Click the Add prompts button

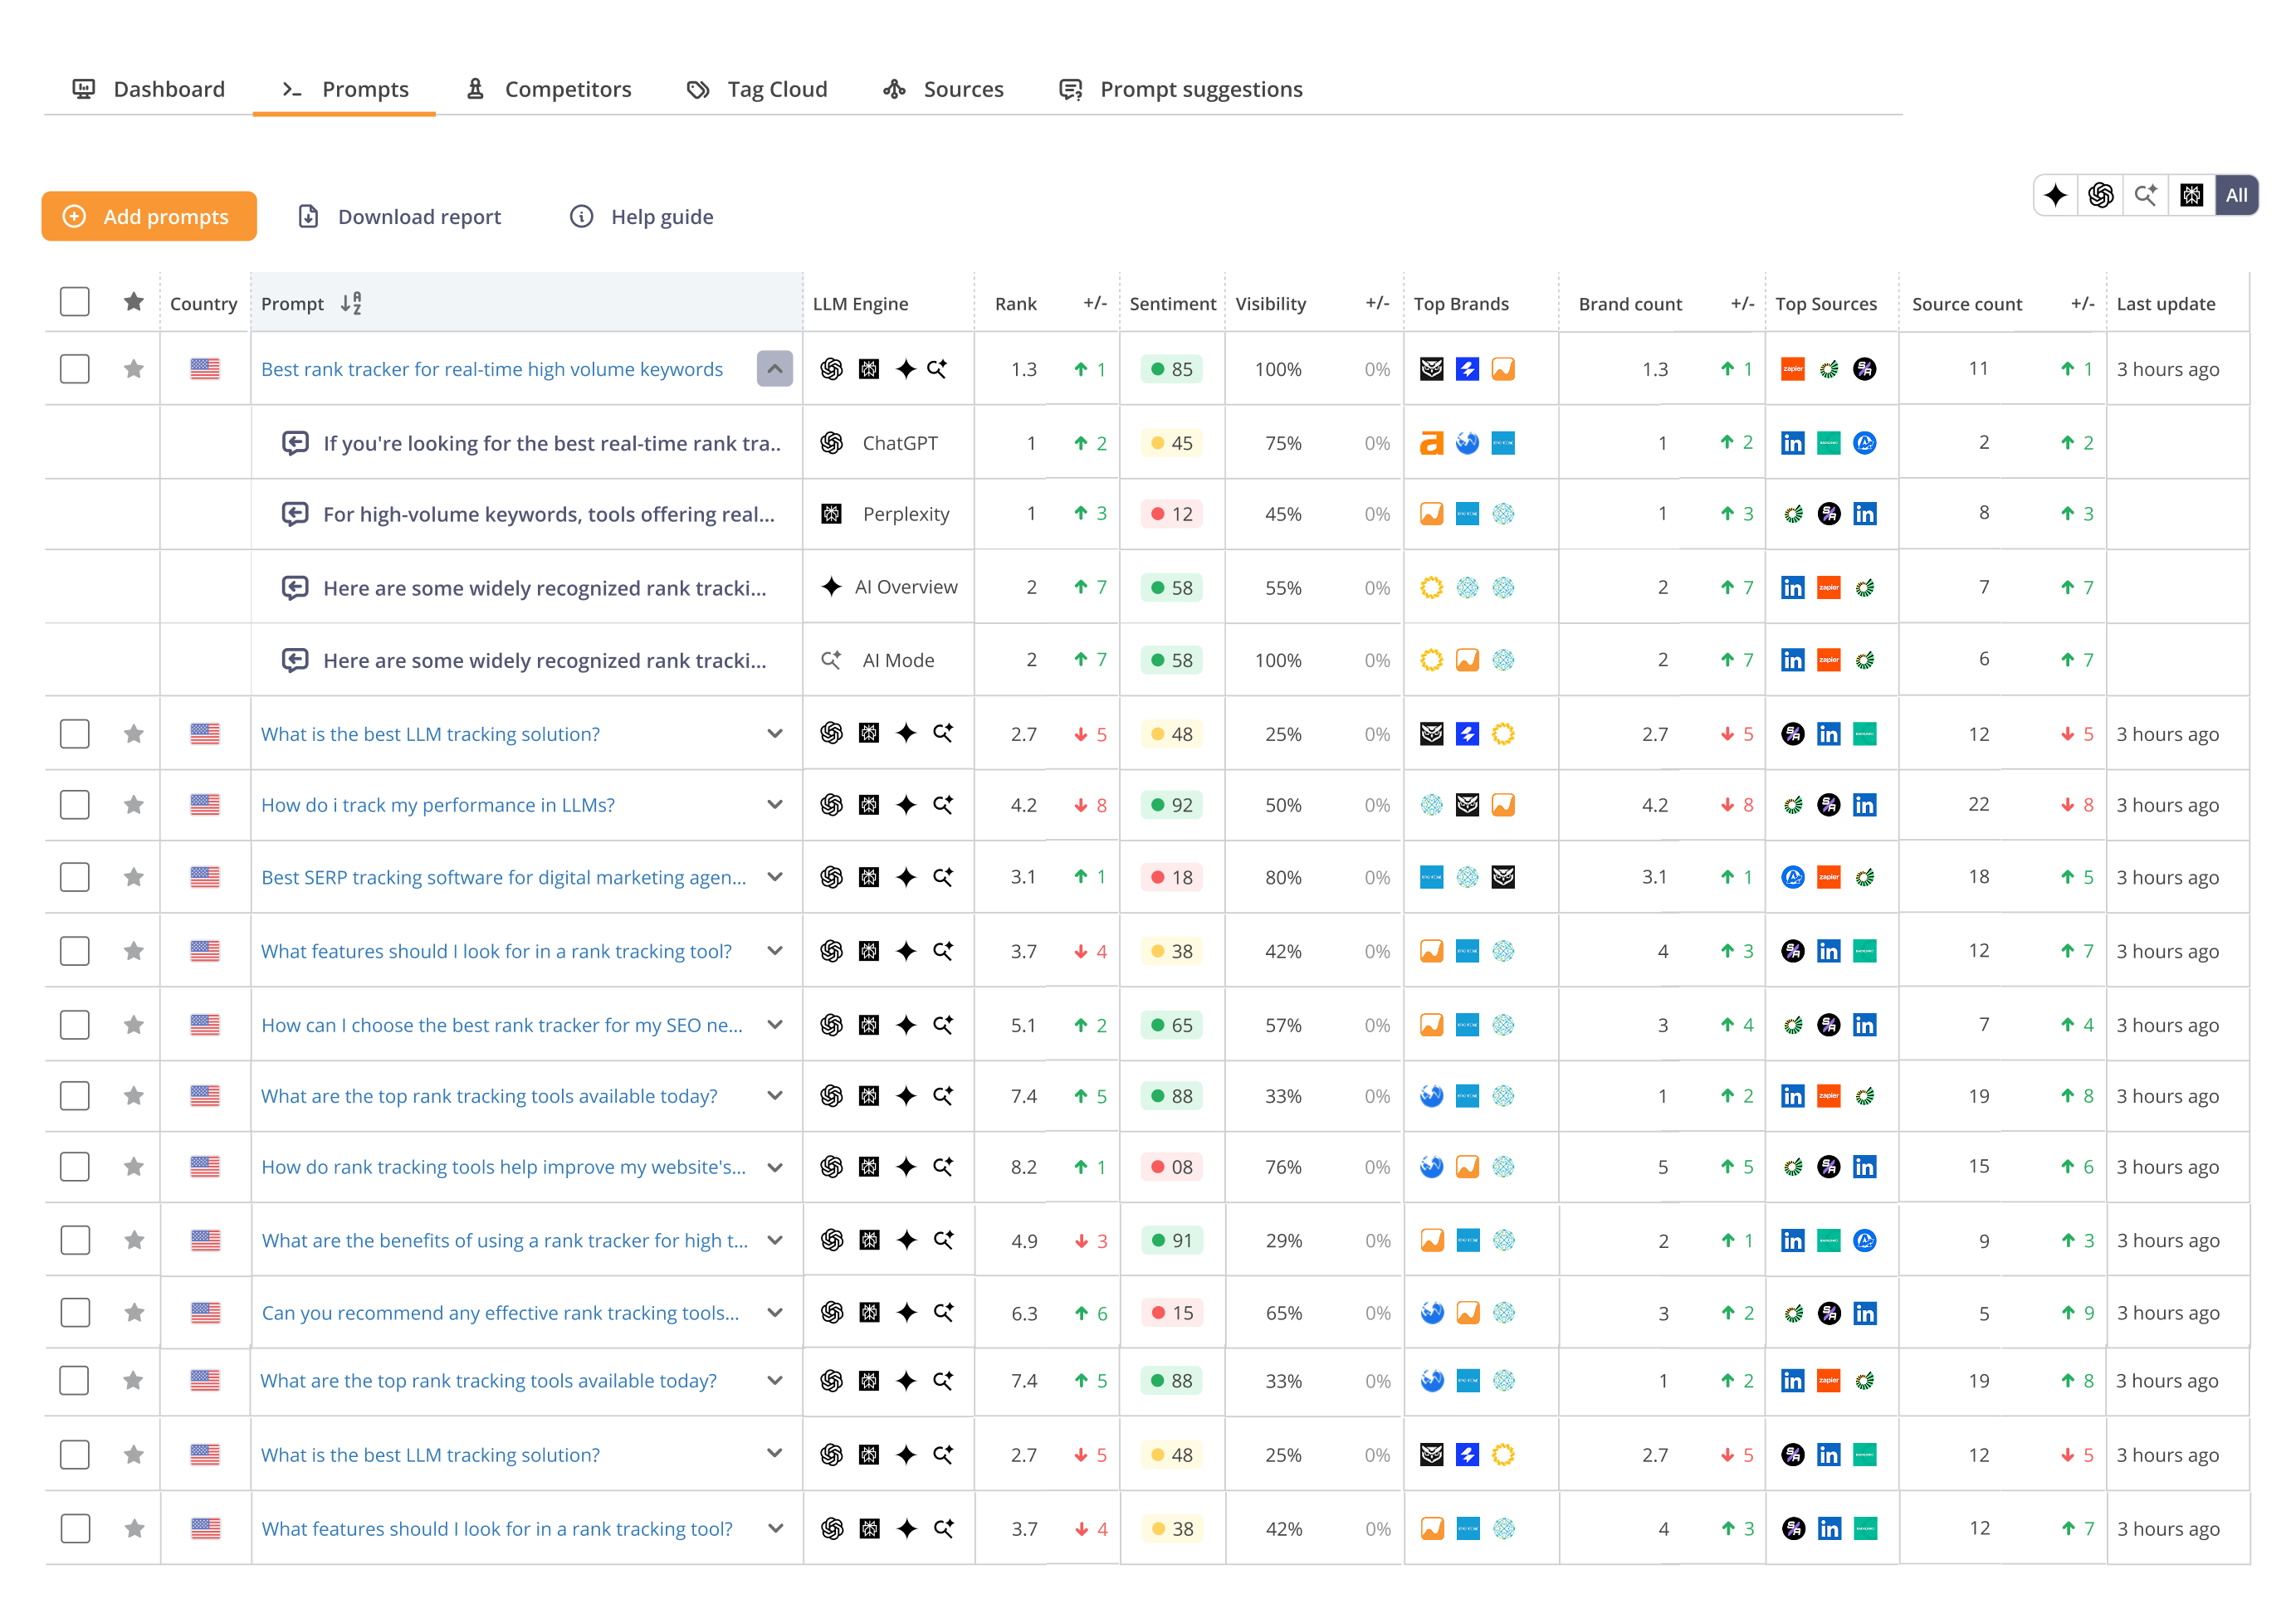click(x=149, y=216)
